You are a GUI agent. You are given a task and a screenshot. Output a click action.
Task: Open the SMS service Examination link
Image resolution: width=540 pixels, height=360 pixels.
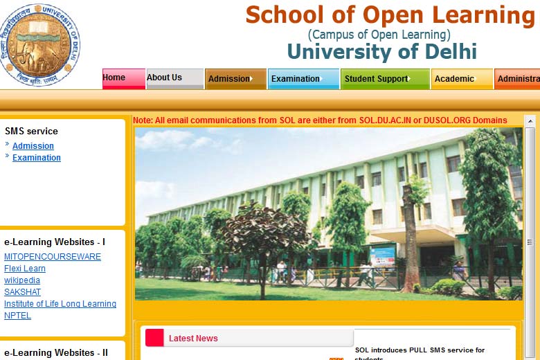[37, 157]
